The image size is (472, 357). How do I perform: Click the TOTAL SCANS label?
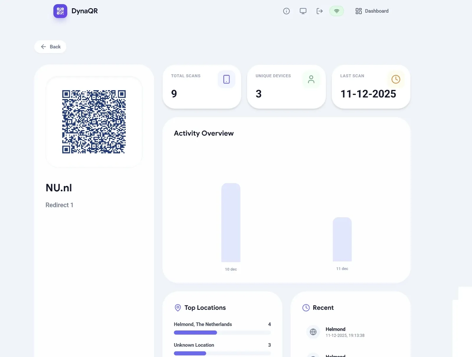[x=186, y=76]
